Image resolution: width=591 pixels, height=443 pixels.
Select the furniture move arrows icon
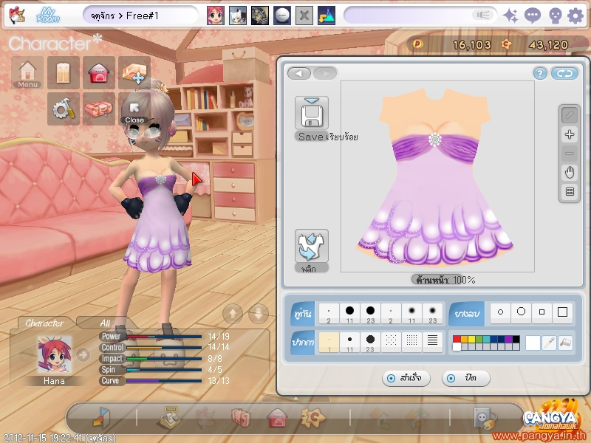click(134, 72)
